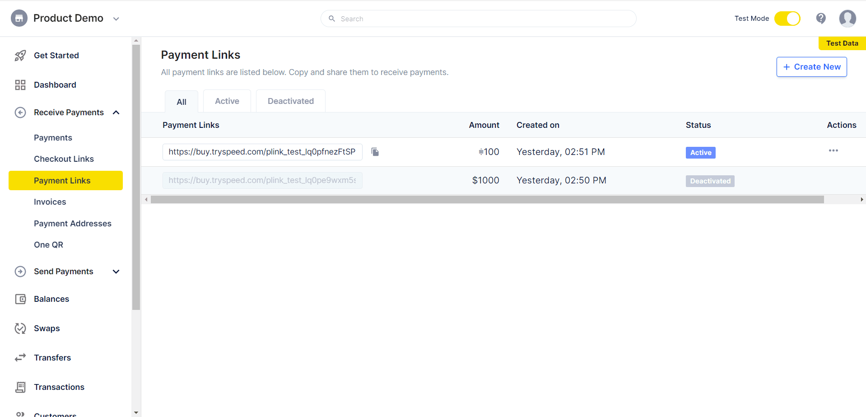Open the help question mark icon
The image size is (866, 417).
tap(821, 18)
